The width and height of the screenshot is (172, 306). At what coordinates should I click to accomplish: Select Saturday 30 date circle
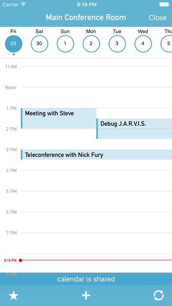[x=39, y=44]
